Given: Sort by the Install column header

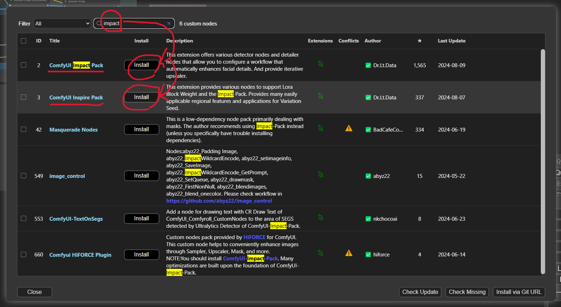Looking at the screenshot, I should point(141,41).
